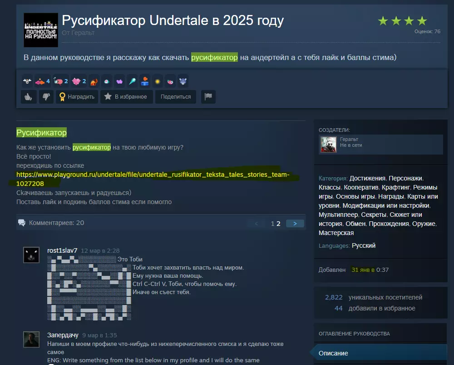Open comments page 1
This screenshot has height=365, width=454.
pos(272,224)
